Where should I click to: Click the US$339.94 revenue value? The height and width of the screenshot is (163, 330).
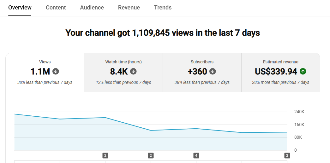tap(276, 72)
